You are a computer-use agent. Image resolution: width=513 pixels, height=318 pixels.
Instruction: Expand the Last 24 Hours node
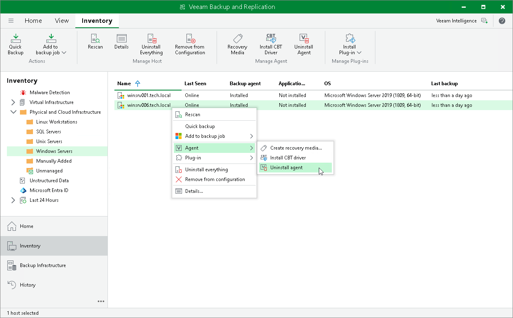pyautogui.click(x=13, y=200)
